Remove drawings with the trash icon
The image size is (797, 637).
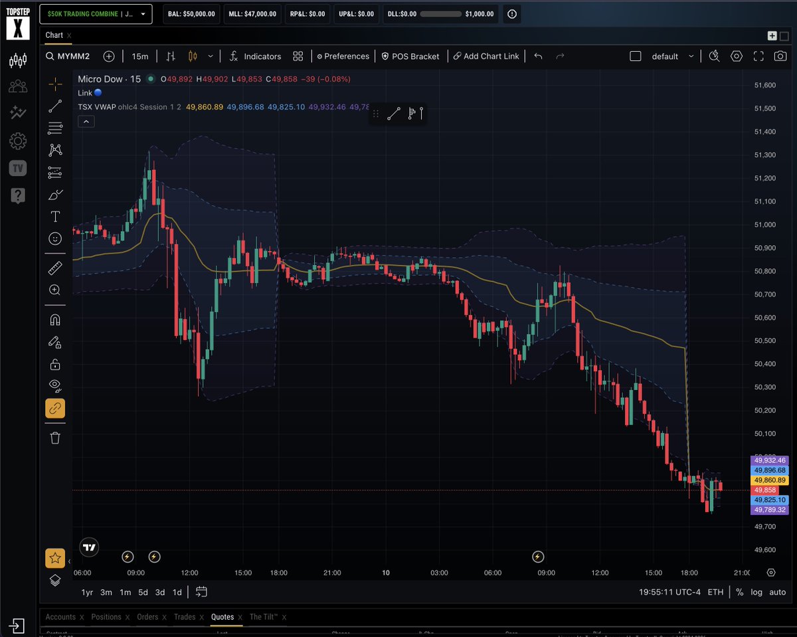click(55, 438)
